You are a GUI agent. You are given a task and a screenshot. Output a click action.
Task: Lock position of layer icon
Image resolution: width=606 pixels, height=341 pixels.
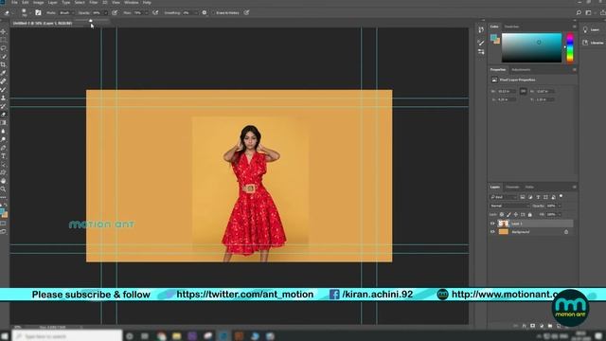tap(515, 215)
